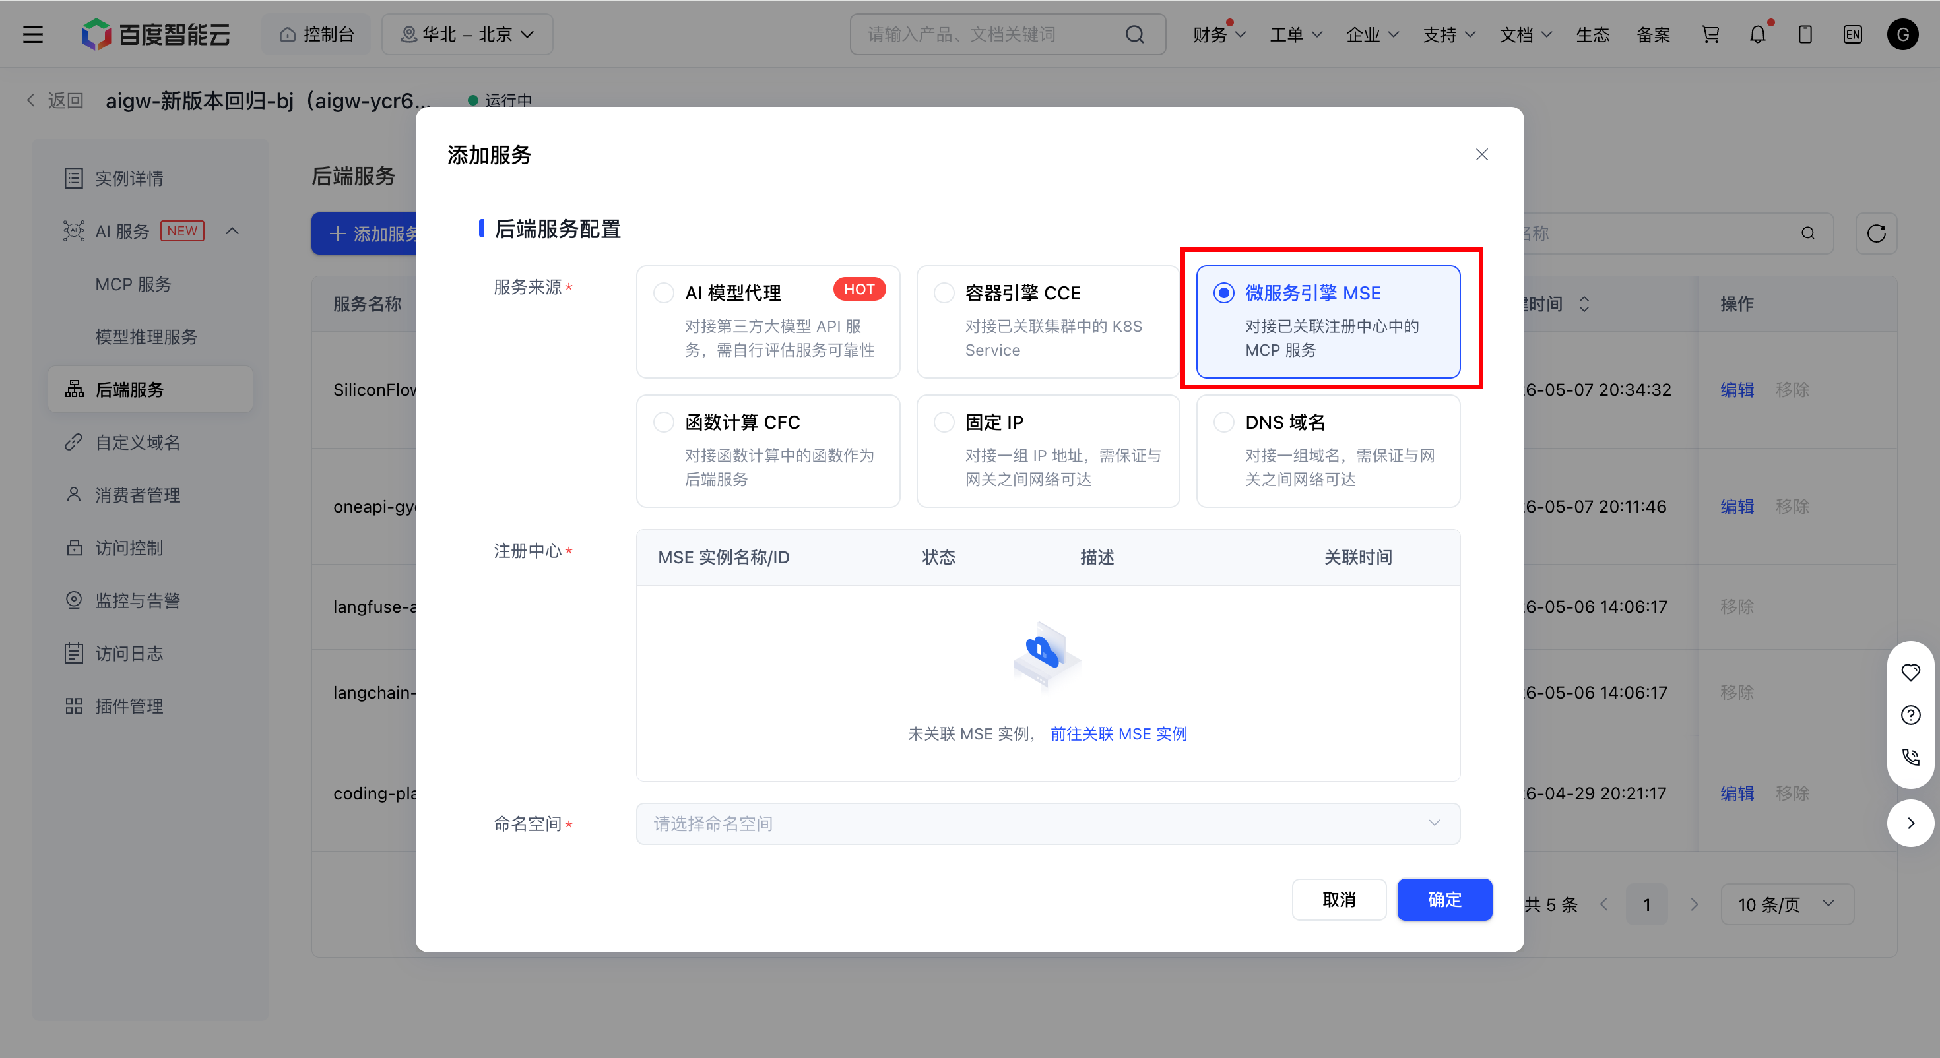This screenshot has height=1058, width=1940.
Task: Open the 华北 - 北京 region selector
Action: pos(467,35)
